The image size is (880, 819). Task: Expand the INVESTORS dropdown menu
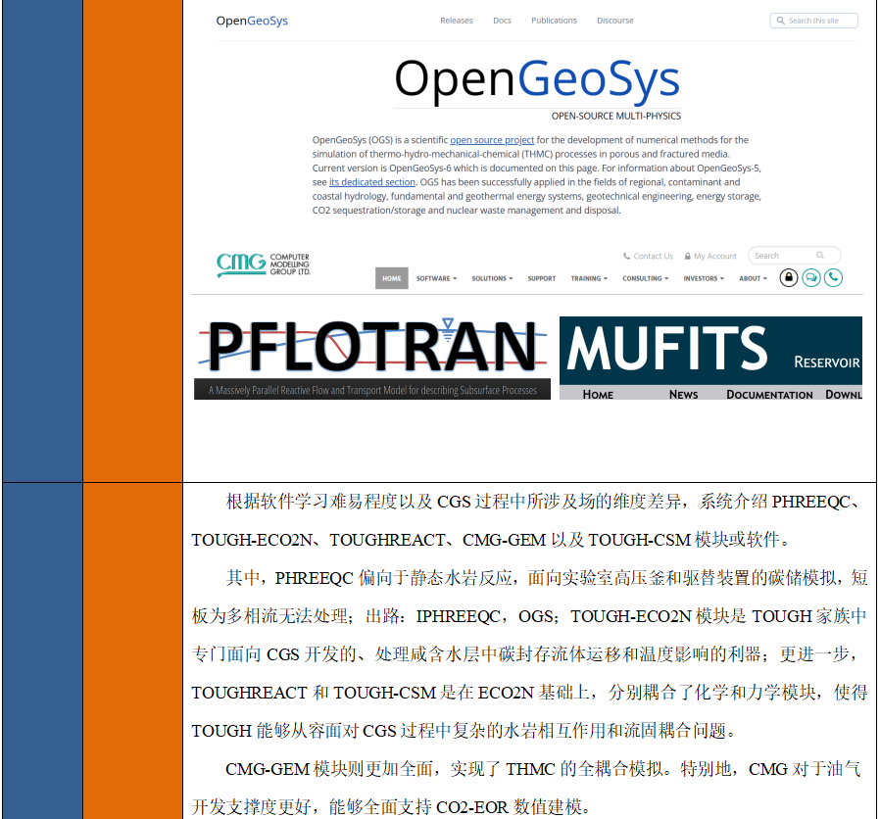pyautogui.click(x=704, y=278)
